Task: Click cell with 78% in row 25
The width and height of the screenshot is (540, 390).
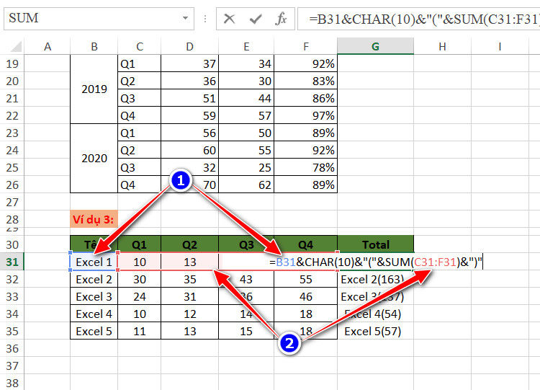Action: click(x=306, y=167)
